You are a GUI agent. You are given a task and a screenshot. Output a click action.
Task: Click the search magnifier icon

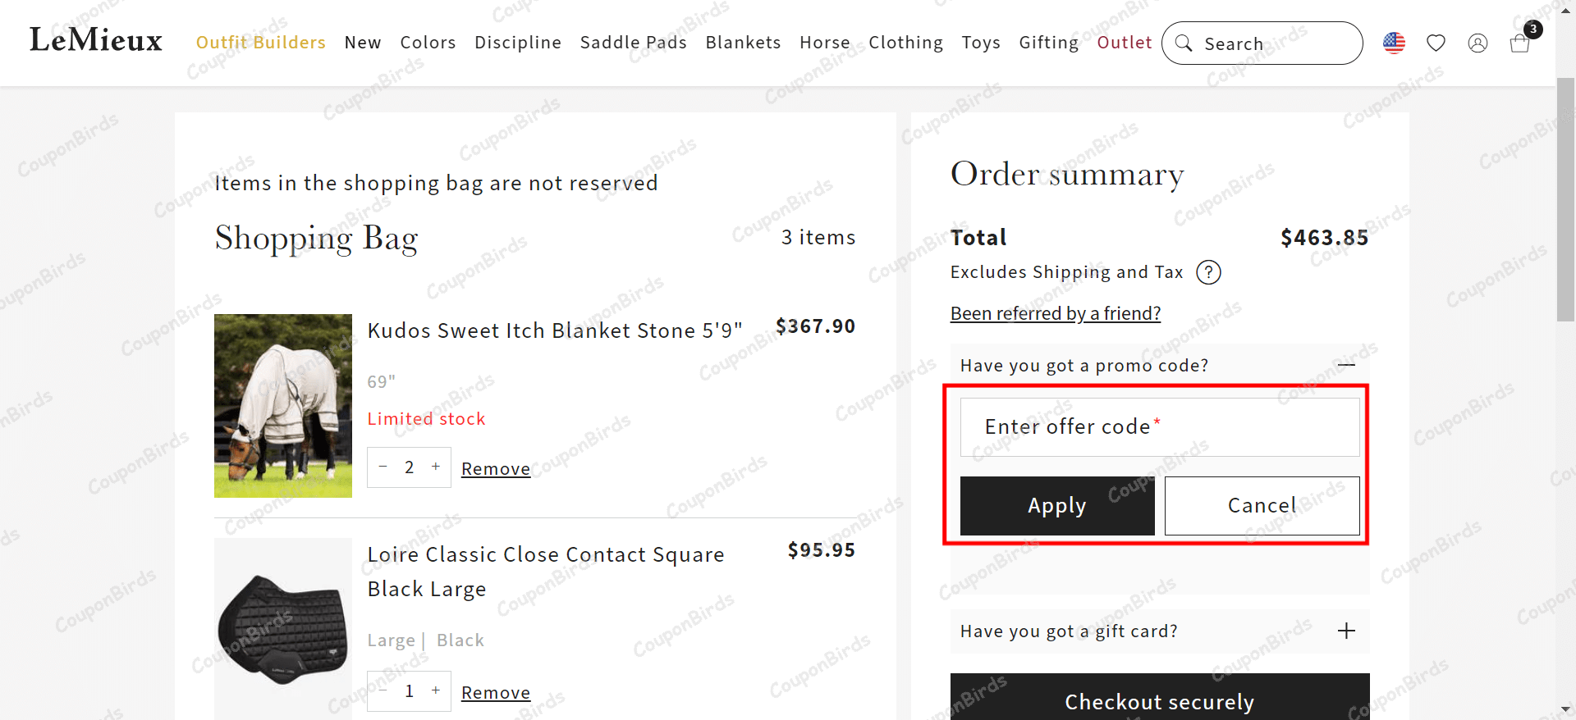(x=1184, y=43)
